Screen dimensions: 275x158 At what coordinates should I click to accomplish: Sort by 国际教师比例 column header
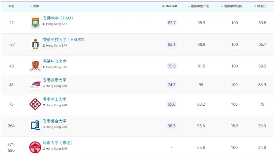[x=231, y=6]
